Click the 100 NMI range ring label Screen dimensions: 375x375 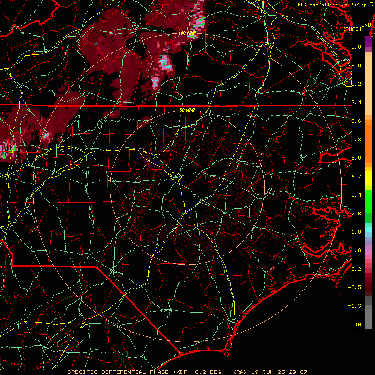tap(187, 33)
